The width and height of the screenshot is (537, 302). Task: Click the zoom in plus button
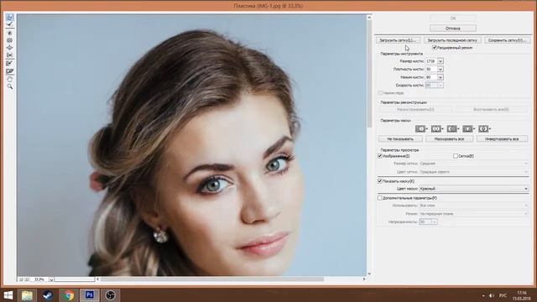(x=26, y=279)
